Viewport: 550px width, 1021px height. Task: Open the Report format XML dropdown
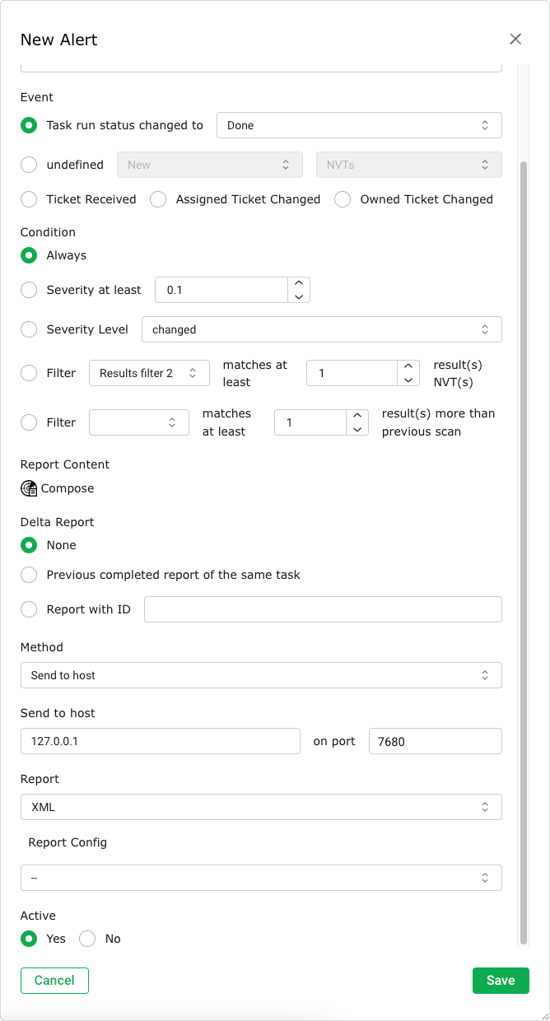[261, 807]
